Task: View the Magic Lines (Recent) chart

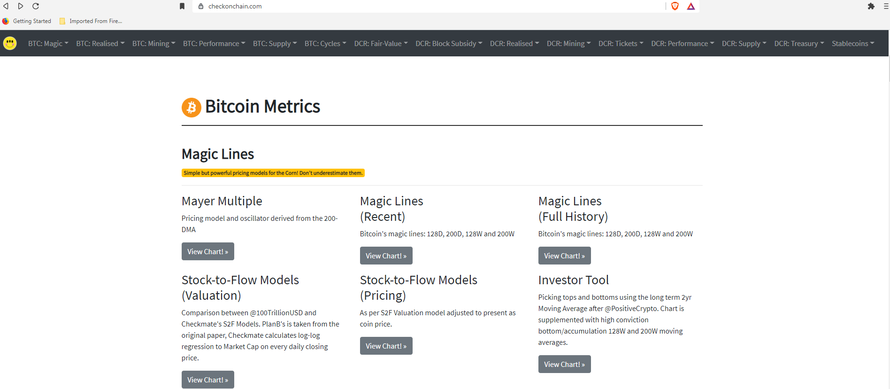Action: (386, 256)
